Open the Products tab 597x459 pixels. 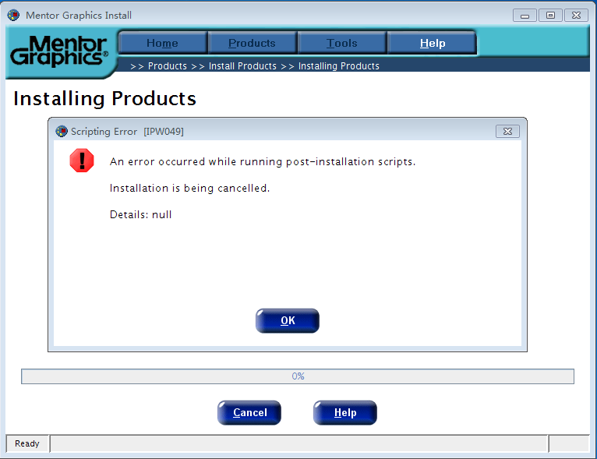pos(252,43)
